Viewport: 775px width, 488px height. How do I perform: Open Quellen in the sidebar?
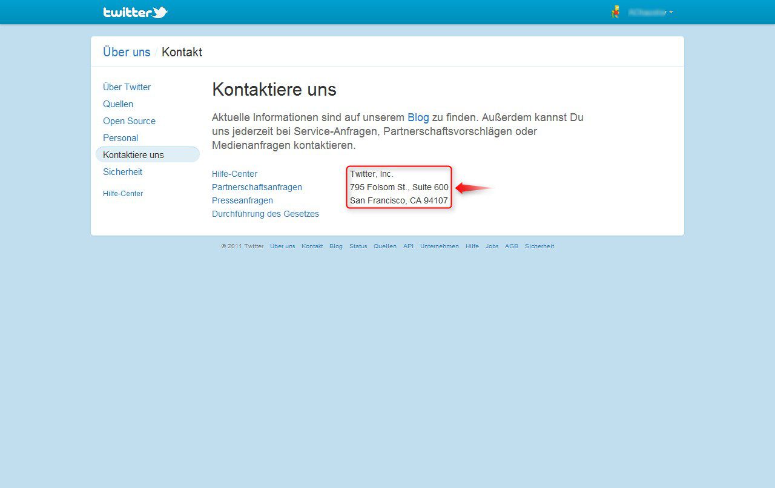click(118, 104)
